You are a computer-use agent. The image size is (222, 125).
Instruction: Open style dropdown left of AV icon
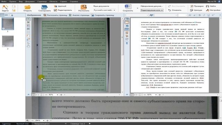click(137, 15)
